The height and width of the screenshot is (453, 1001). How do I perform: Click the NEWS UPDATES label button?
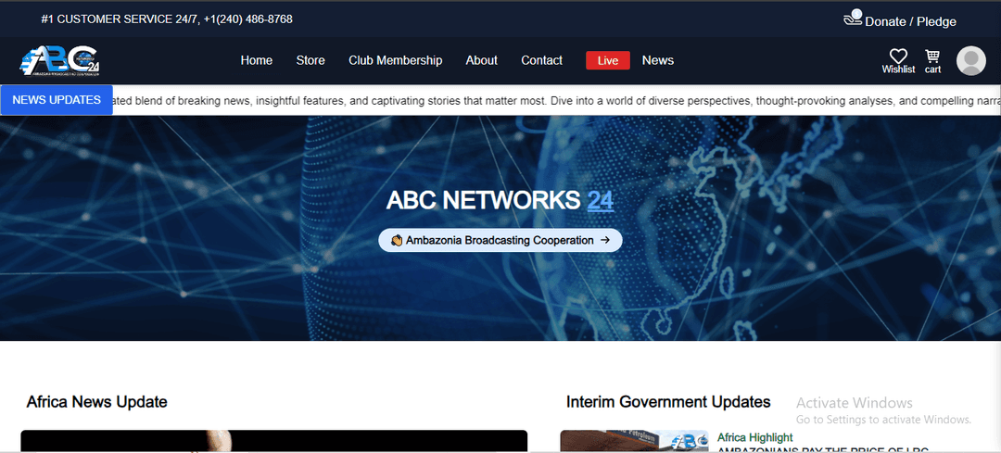(57, 100)
